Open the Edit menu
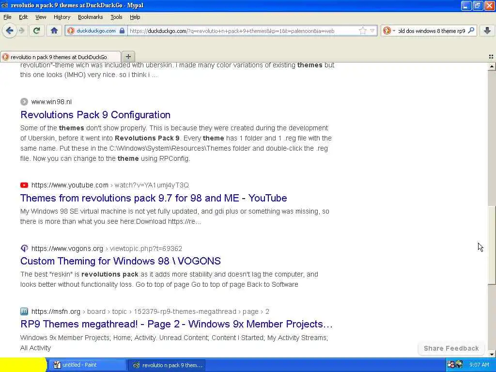The image size is (496, 372). click(x=23, y=17)
